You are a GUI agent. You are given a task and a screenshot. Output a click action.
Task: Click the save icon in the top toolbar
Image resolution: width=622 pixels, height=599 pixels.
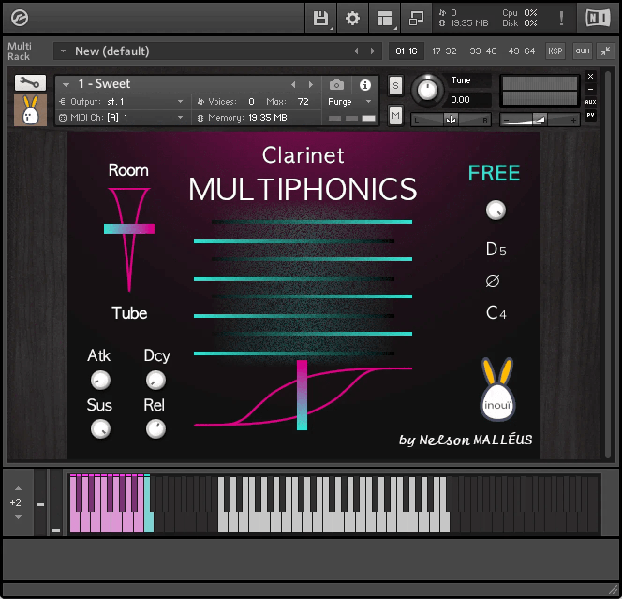[320, 18]
